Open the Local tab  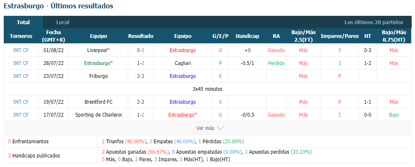click(x=63, y=22)
